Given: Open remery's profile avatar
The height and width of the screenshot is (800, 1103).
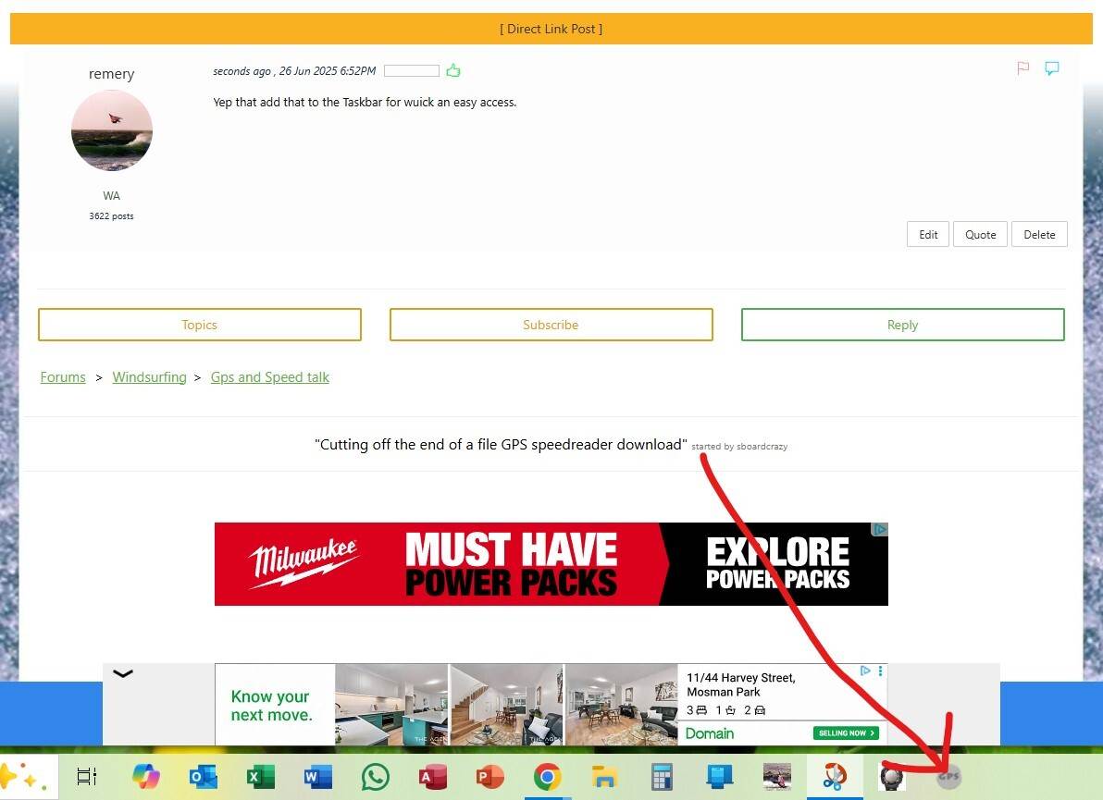Looking at the screenshot, I should pos(111,129).
